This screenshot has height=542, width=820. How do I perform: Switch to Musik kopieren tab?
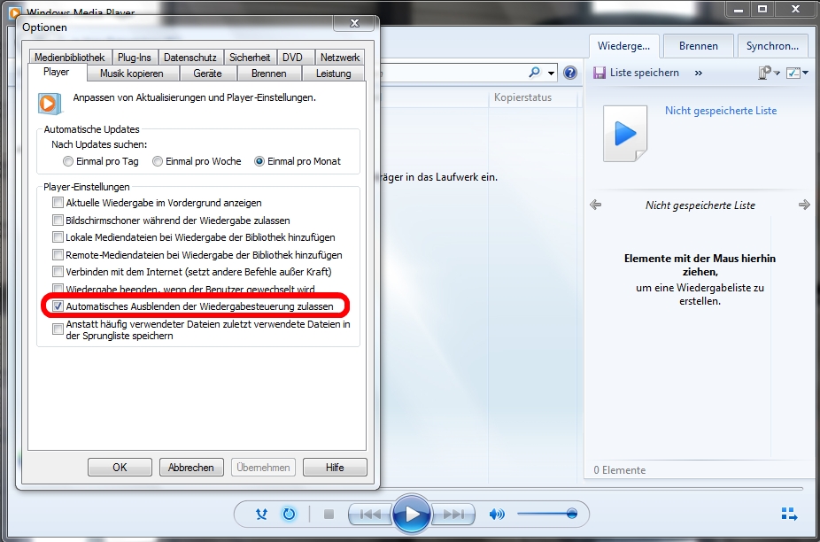tap(132, 74)
